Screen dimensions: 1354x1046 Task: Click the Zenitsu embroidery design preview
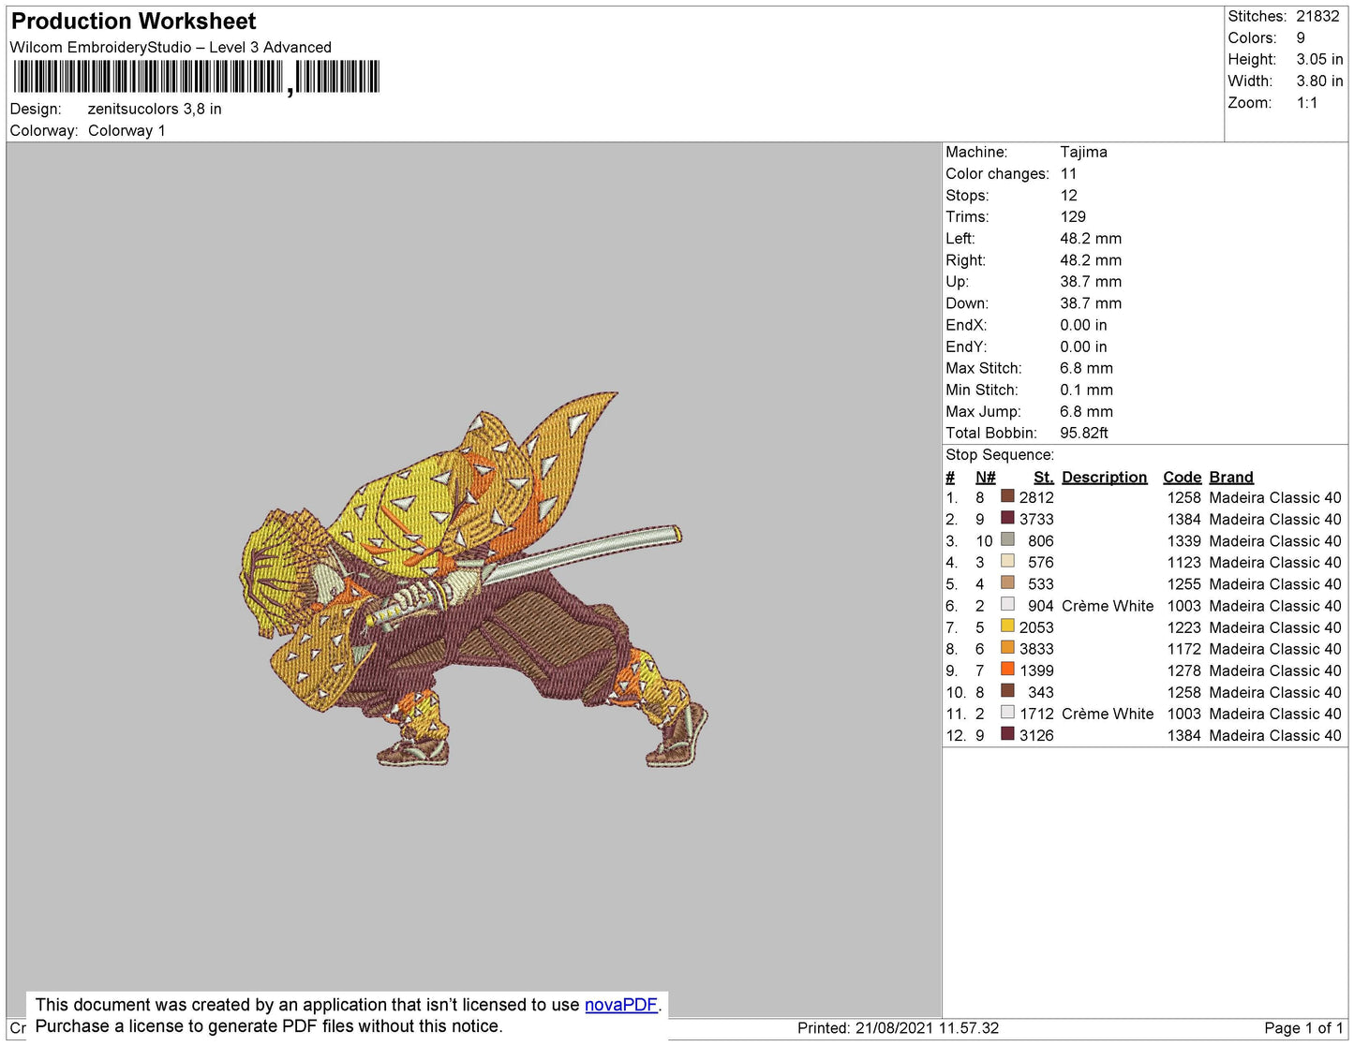pos(473,581)
